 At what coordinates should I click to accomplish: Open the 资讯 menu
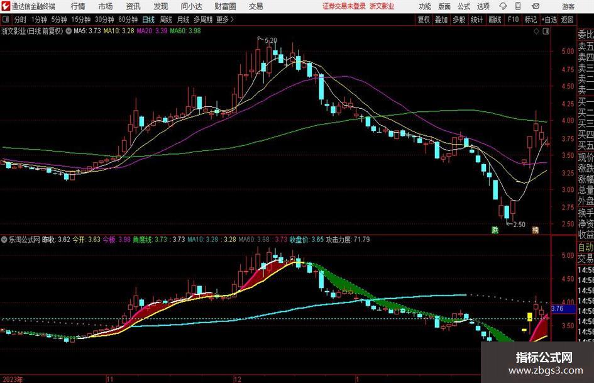133,6
